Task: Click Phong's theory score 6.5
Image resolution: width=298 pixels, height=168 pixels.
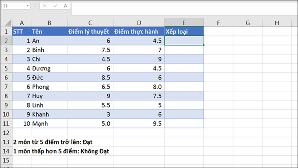Action: (90, 87)
